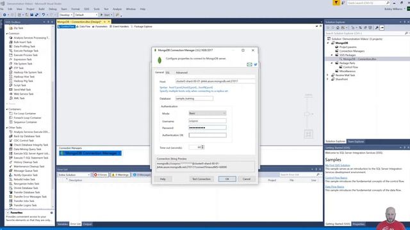The width and height of the screenshot is (410, 230).
Task: Open the Tools menu
Action: point(97,9)
